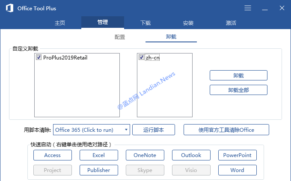Click the disabled Visio button

pyautogui.click(x=191, y=170)
